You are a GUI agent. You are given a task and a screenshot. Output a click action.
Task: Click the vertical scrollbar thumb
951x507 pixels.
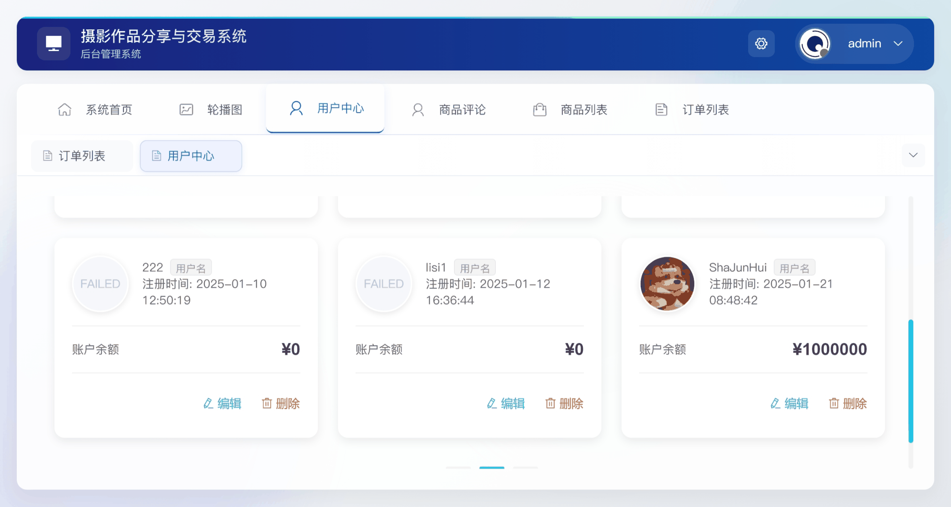click(x=910, y=380)
